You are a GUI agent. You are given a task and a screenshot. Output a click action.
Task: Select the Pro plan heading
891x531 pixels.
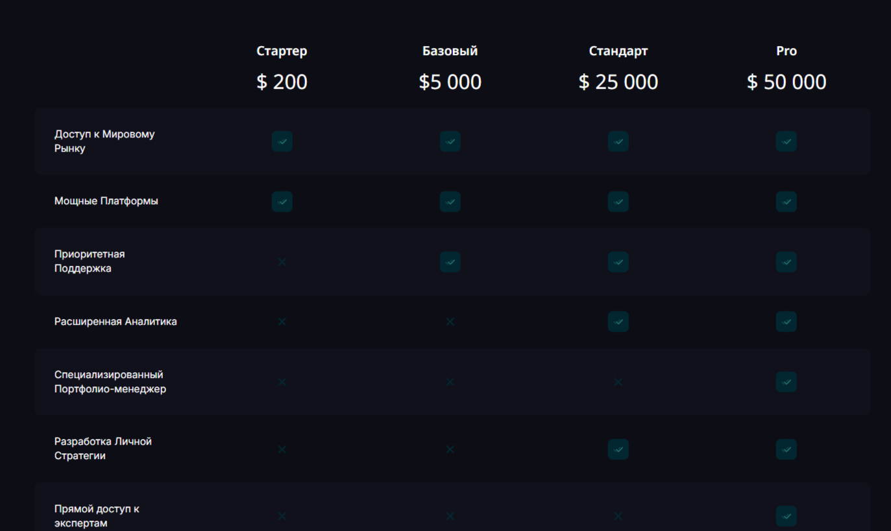(786, 51)
